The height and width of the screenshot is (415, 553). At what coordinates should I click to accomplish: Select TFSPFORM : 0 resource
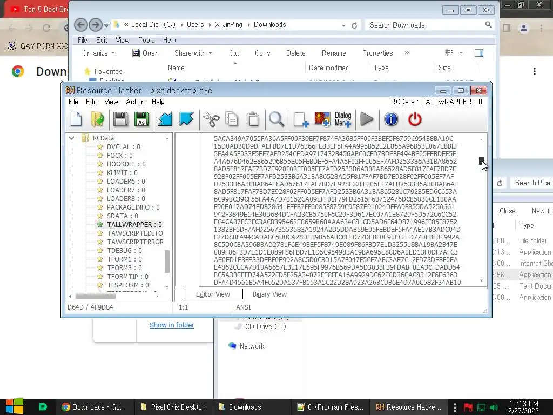coord(127,285)
